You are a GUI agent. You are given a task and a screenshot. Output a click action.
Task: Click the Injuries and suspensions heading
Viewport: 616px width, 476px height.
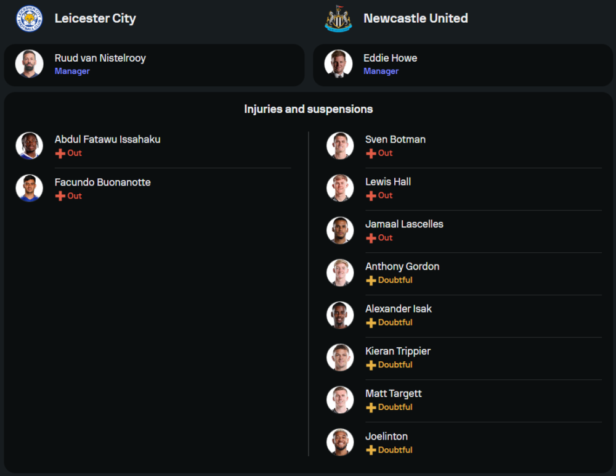(x=308, y=109)
